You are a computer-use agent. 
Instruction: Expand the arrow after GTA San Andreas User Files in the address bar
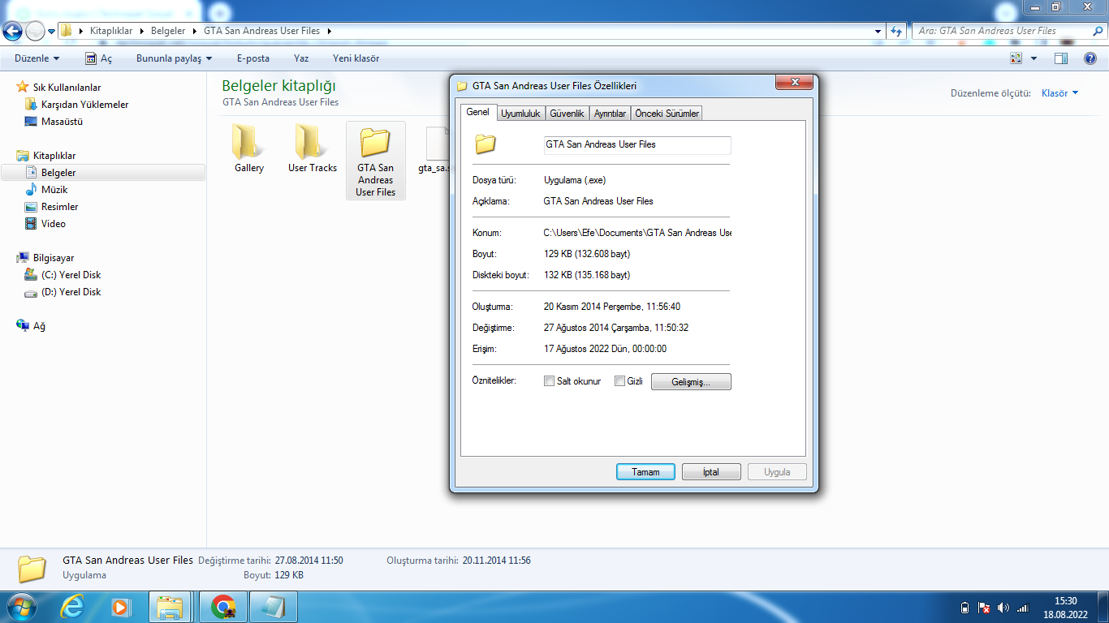click(x=329, y=31)
